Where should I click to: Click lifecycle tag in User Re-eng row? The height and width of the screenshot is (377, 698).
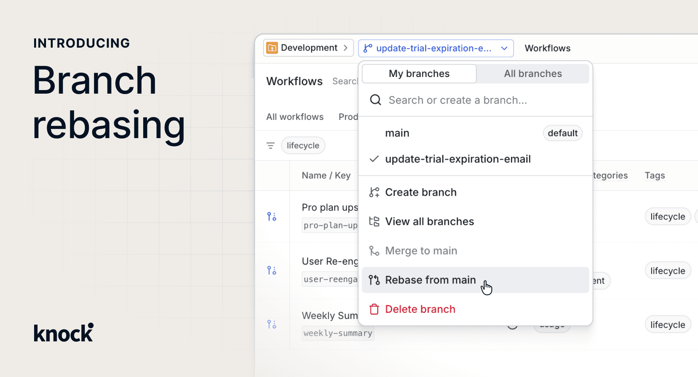tap(668, 271)
